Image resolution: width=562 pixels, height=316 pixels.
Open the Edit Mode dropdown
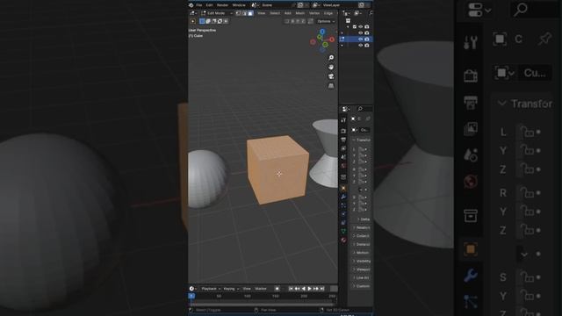[217, 13]
